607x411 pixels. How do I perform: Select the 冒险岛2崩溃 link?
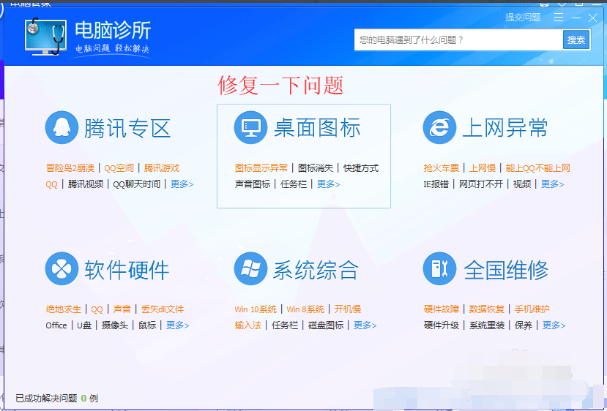pos(70,167)
